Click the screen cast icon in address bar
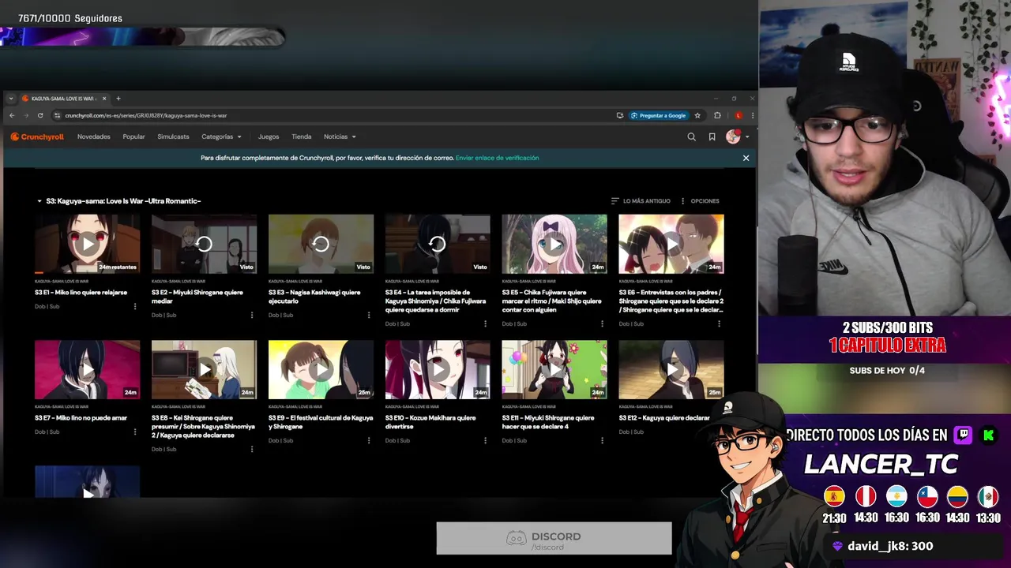 coord(620,115)
